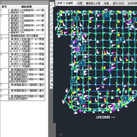Click the 检查 button
The height and width of the screenshot is (137, 137).
[107, 3]
